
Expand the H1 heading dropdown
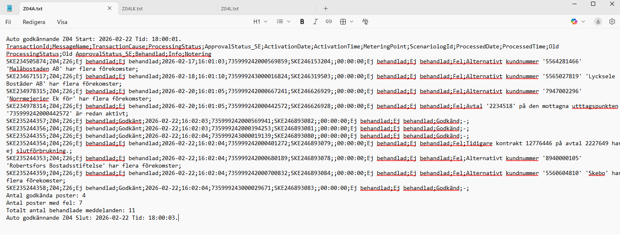pyautogui.click(x=260, y=22)
